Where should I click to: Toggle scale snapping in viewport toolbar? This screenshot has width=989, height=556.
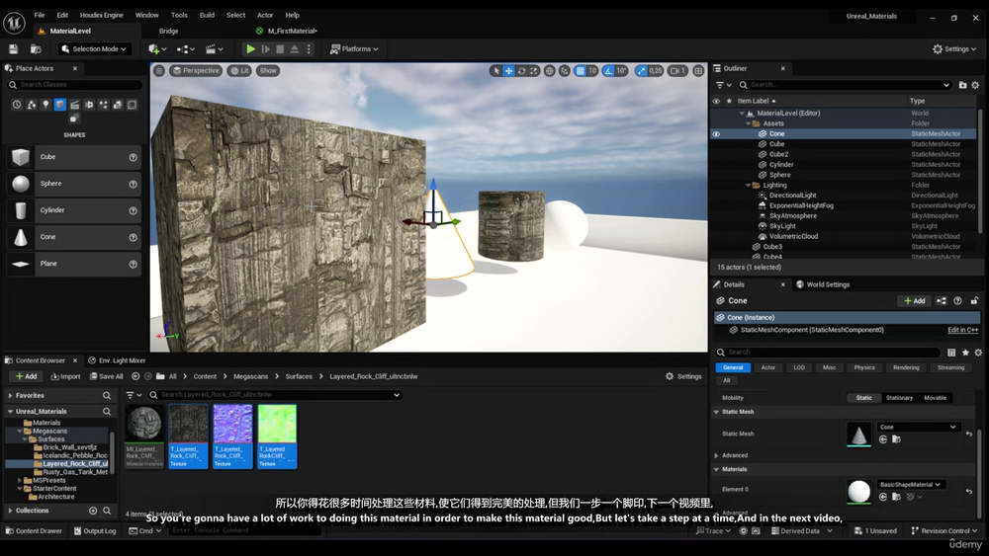641,70
